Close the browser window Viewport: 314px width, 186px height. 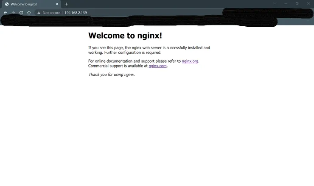[308, 3]
